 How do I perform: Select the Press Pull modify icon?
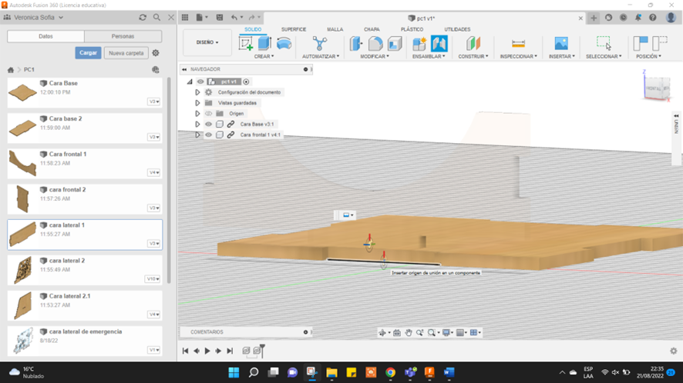pyautogui.click(x=356, y=44)
